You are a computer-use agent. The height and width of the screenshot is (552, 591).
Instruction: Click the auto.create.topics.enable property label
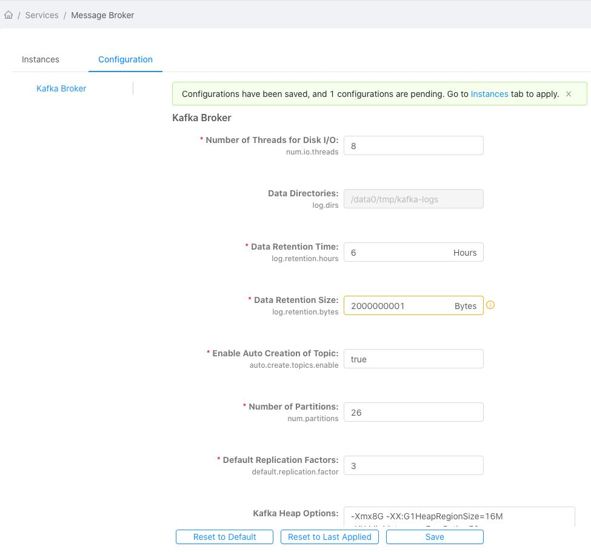pos(294,365)
